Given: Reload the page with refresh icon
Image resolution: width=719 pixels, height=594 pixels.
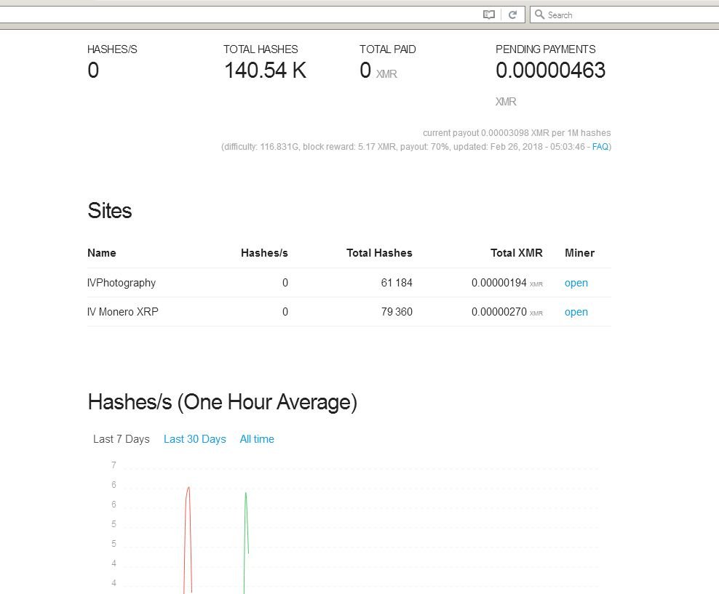Looking at the screenshot, I should (x=512, y=15).
